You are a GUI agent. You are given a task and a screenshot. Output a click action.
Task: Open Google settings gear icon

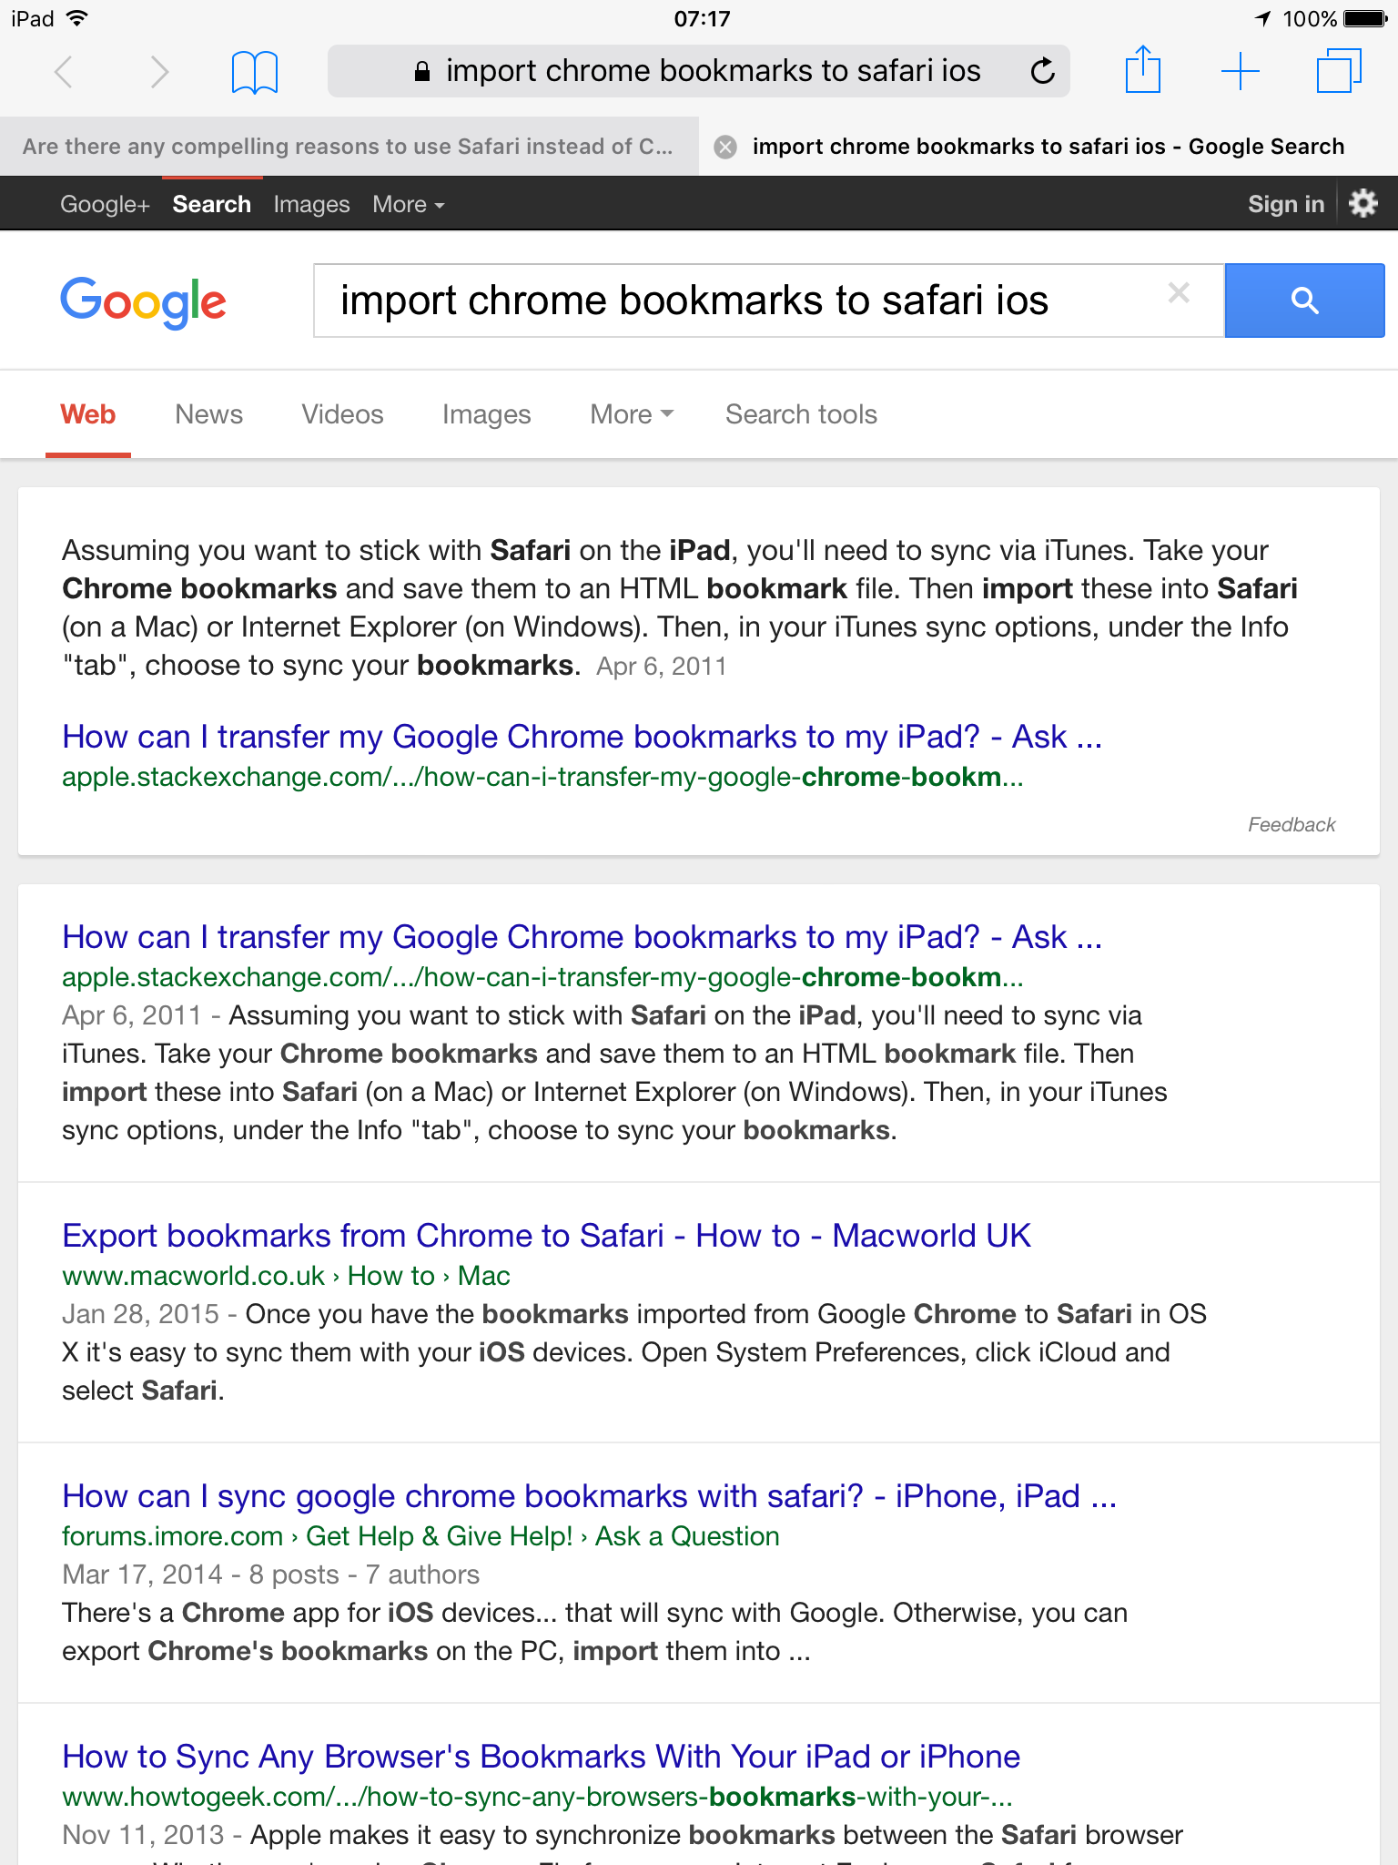(1363, 203)
